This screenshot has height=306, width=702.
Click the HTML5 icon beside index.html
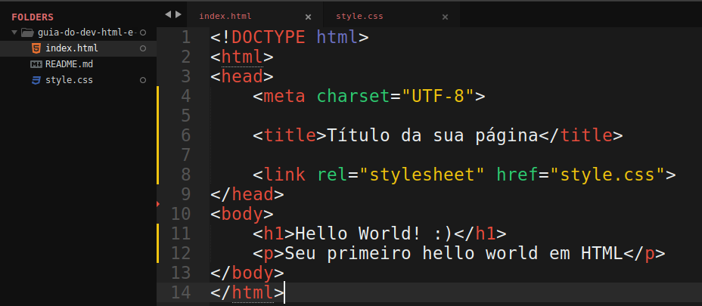click(36, 48)
